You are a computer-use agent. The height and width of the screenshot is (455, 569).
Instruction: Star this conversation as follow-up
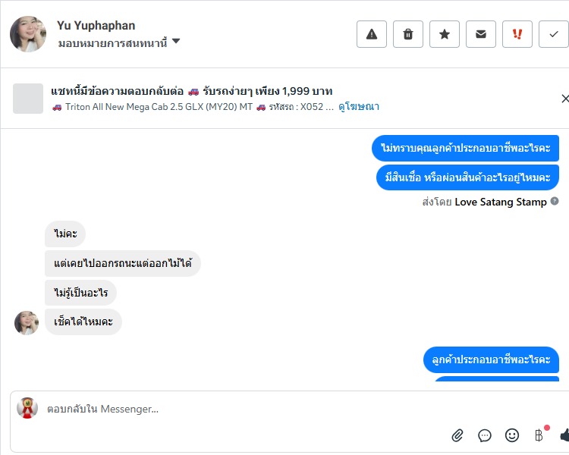(x=445, y=34)
